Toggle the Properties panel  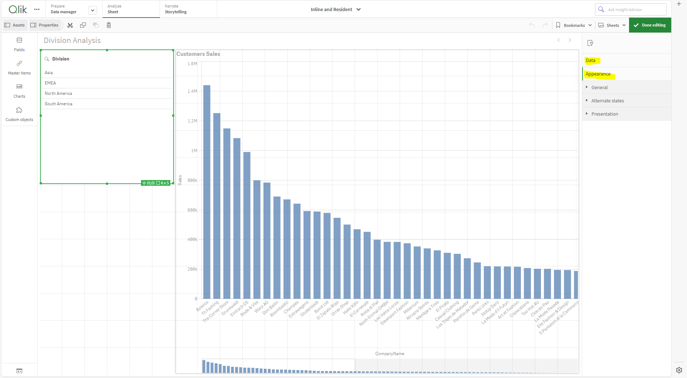tap(45, 25)
